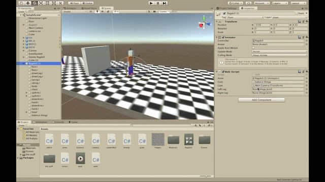The height and width of the screenshot is (182, 325).
Task: Open the Collab button menu
Action: 236,3
